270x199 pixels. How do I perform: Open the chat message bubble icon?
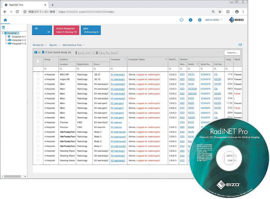182,20
